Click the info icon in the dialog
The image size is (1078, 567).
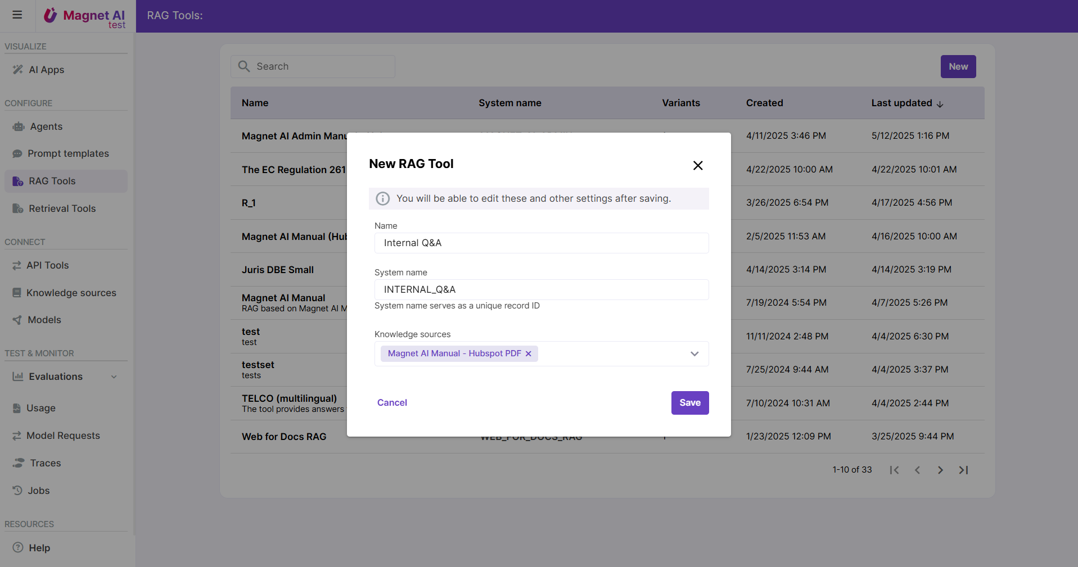point(383,199)
